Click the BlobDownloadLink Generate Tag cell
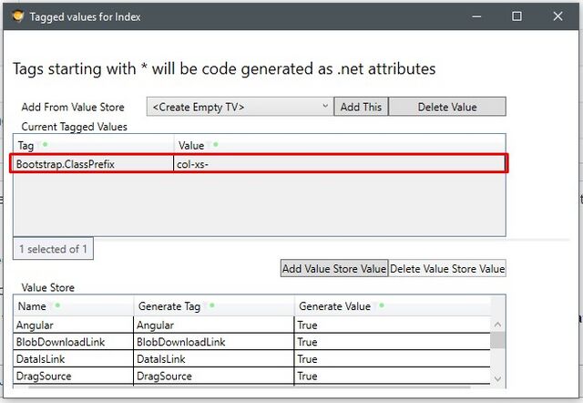This screenshot has width=583, height=403. [x=214, y=342]
